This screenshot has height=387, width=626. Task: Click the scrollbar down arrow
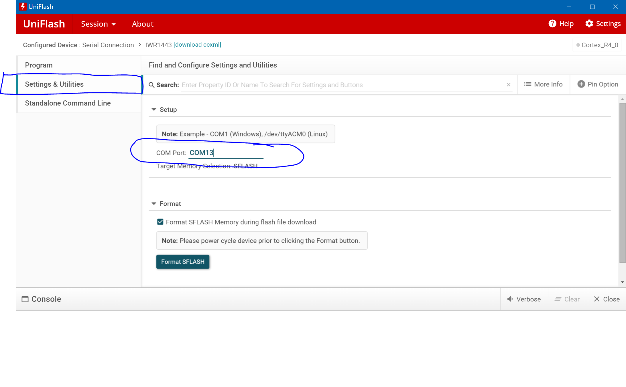[622, 282]
